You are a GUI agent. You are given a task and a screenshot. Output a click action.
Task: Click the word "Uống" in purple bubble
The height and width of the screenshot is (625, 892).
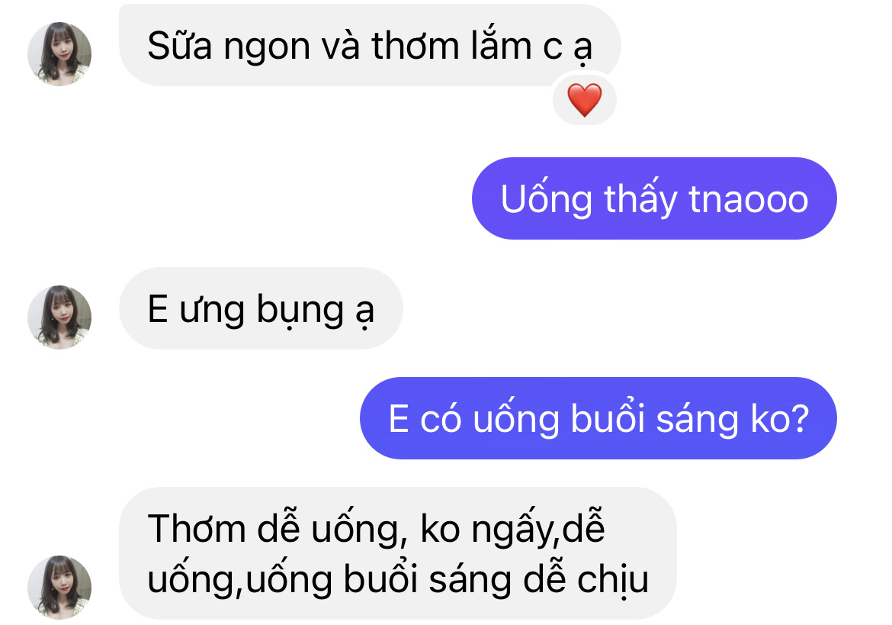tap(547, 199)
